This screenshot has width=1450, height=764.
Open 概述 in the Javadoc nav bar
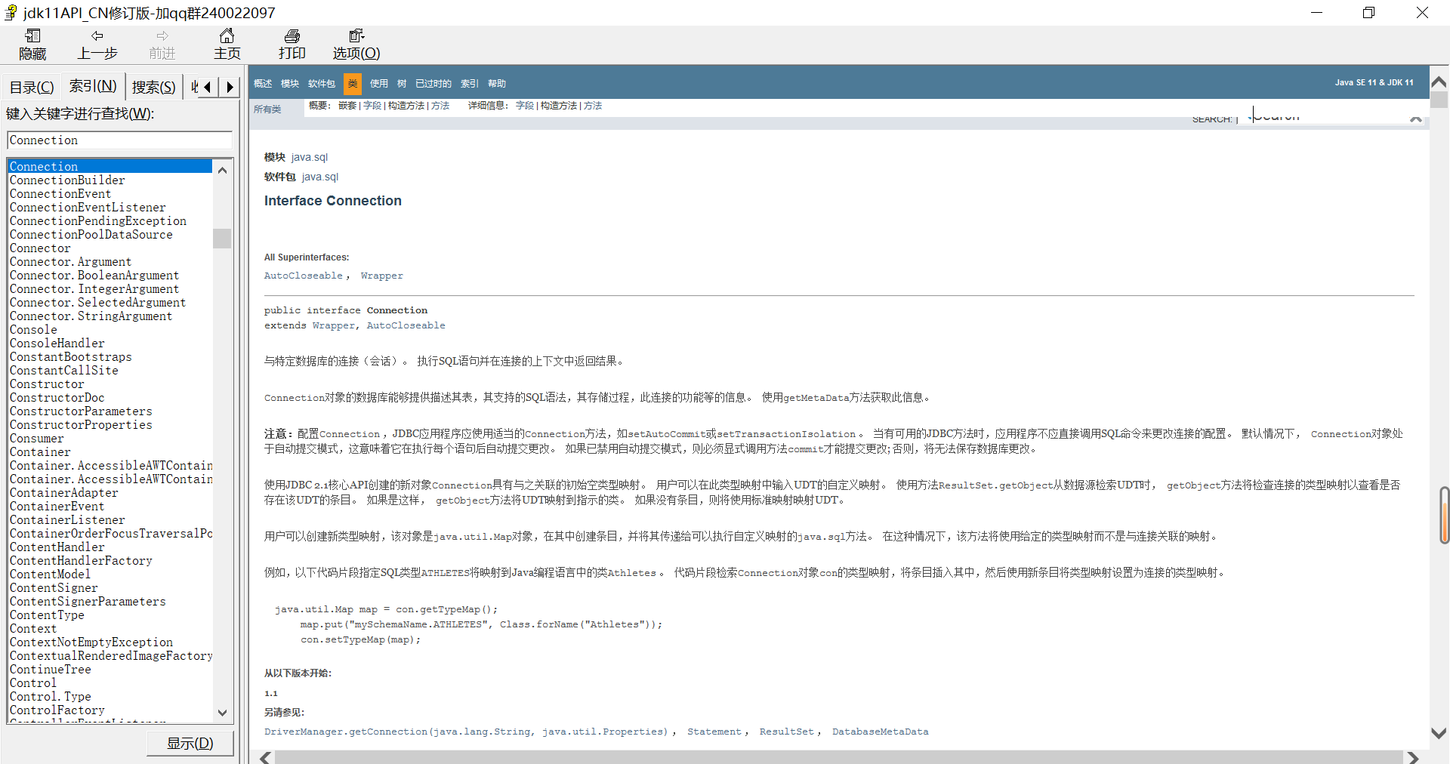click(x=263, y=84)
